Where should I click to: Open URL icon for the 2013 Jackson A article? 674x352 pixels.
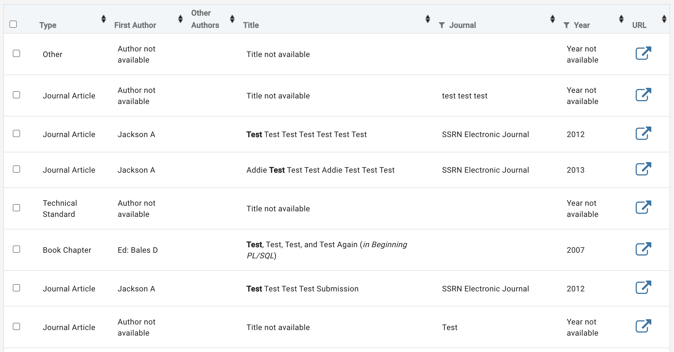pyautogui.click(x=643, y=169)
